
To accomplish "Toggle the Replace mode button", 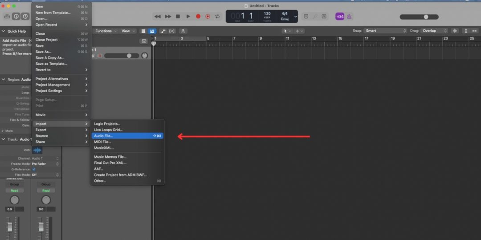I will (306, 16).
